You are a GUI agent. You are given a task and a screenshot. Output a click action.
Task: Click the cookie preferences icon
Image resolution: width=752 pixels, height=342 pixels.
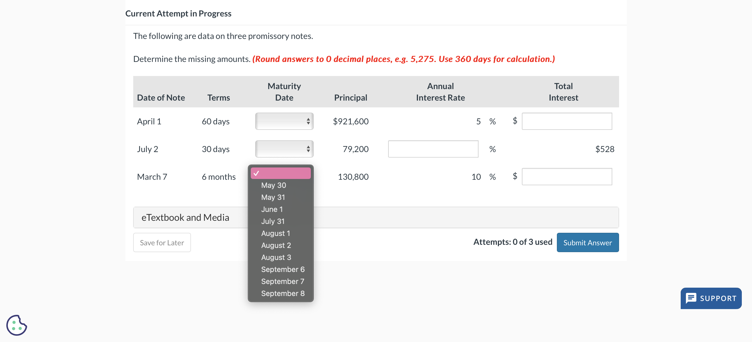17,325
